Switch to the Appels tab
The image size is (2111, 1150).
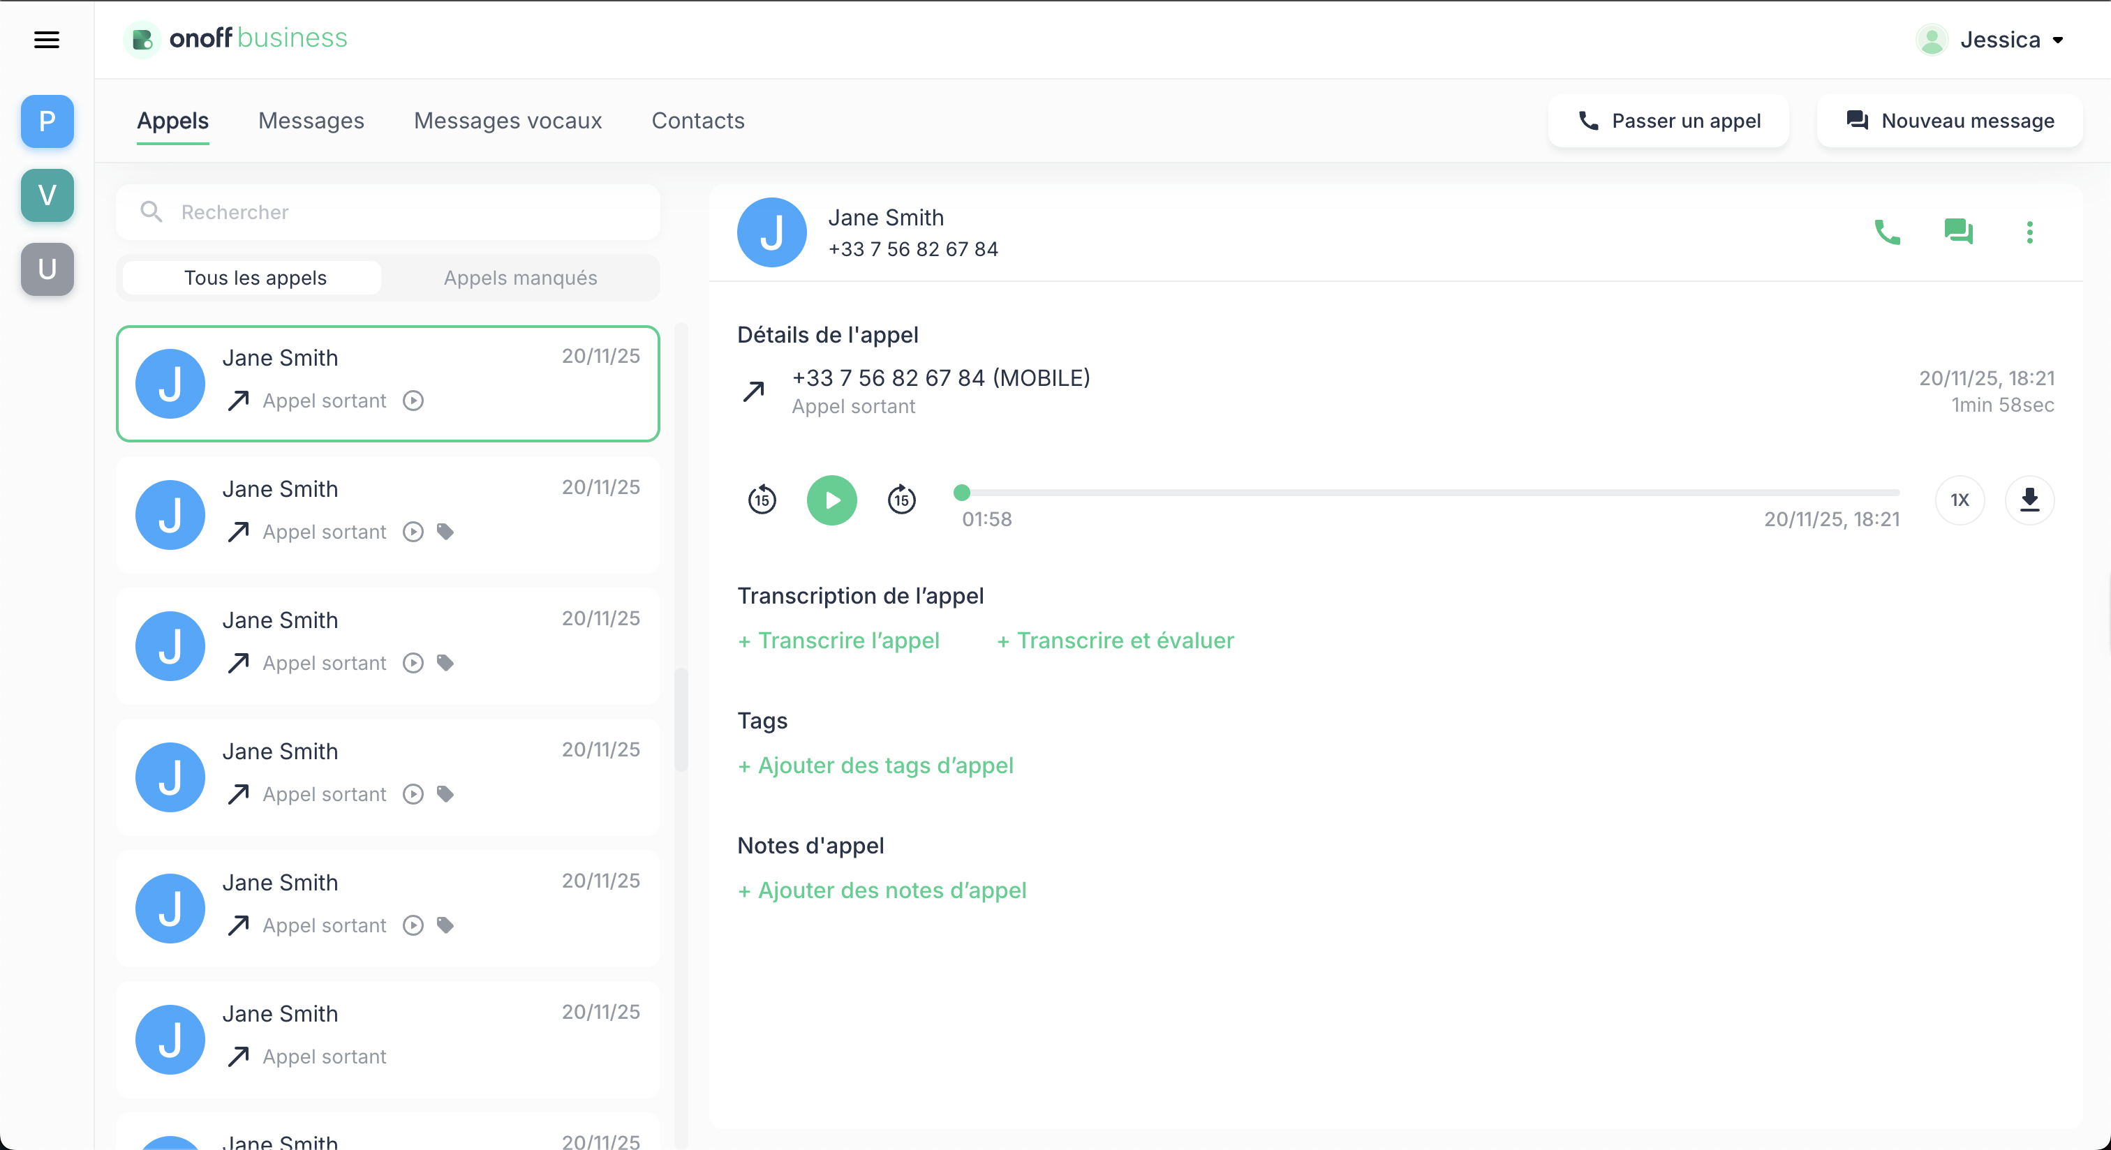[x=173, y=121]
